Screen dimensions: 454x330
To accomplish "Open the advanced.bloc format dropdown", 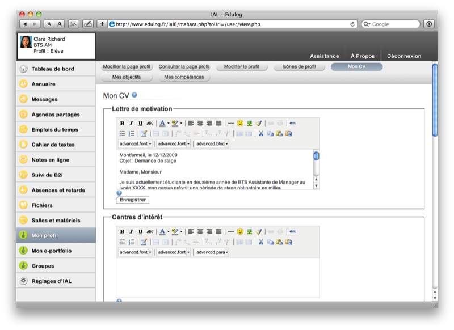I will click(212, 144).
